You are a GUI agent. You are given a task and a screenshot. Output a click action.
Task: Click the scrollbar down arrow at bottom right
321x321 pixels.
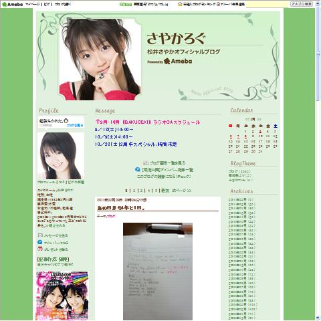point(318,318)
